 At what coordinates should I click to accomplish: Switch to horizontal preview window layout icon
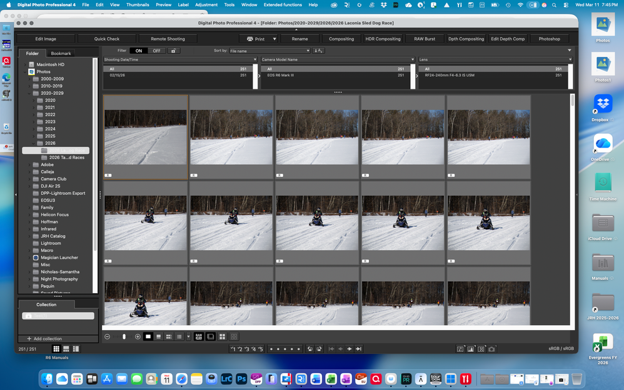[x=66, y=349]
